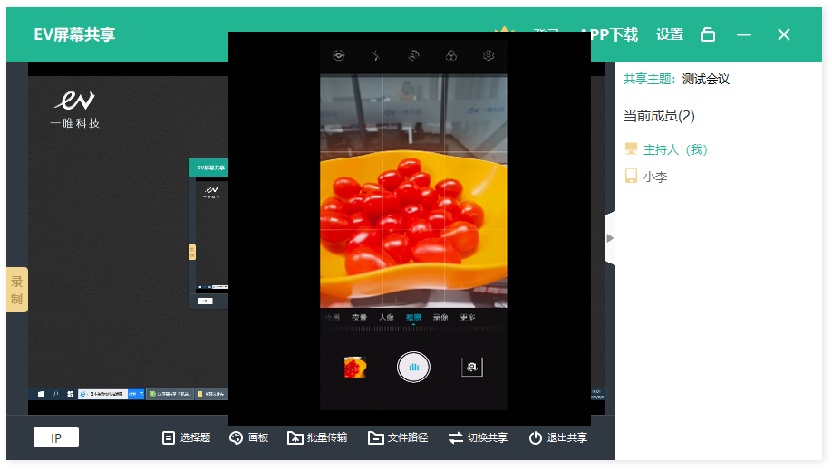832x469 pixels.
Task: Open the 文件路径 folder
Action: [398, 437]
